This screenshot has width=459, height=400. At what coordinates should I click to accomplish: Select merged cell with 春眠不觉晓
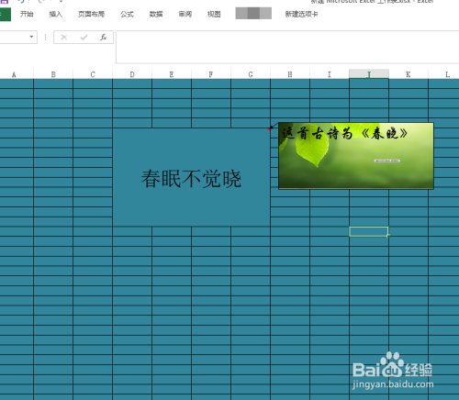191,177
